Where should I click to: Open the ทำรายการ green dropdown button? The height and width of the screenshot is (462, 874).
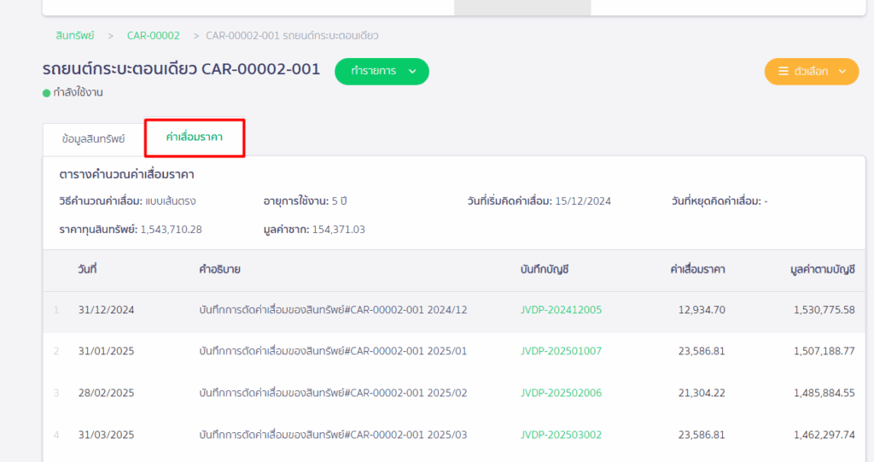click(381, 72)
